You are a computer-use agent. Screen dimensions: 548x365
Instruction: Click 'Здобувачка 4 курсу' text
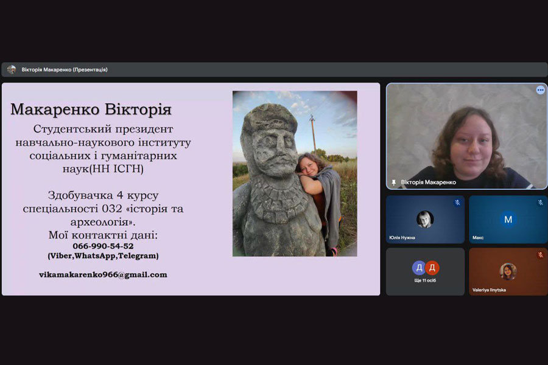click(103, 195)
